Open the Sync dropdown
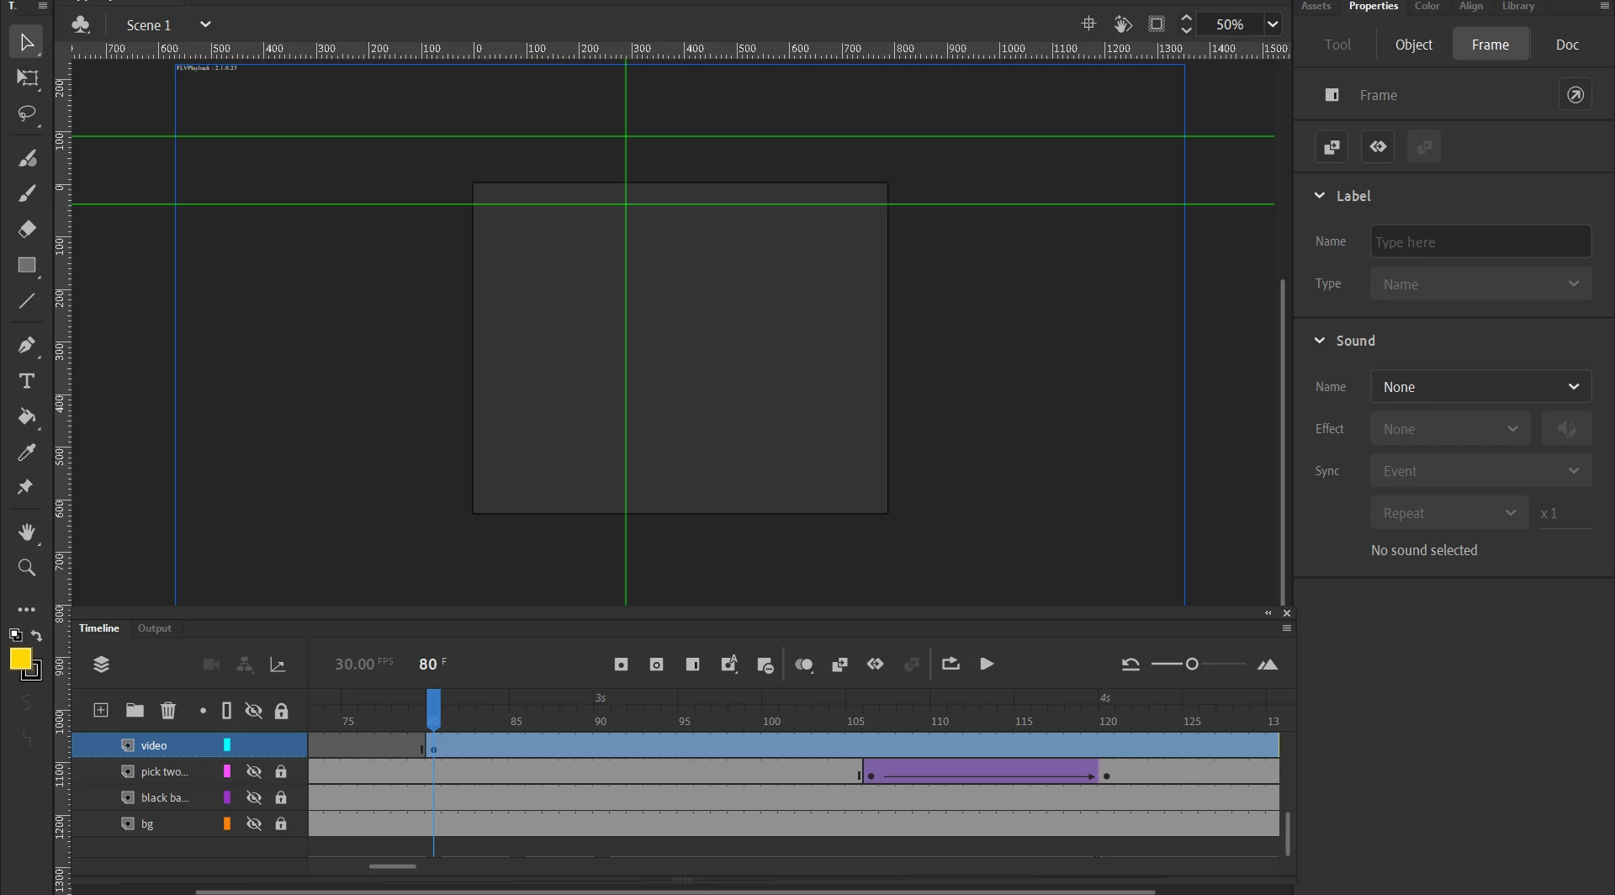 [1480, 471]
